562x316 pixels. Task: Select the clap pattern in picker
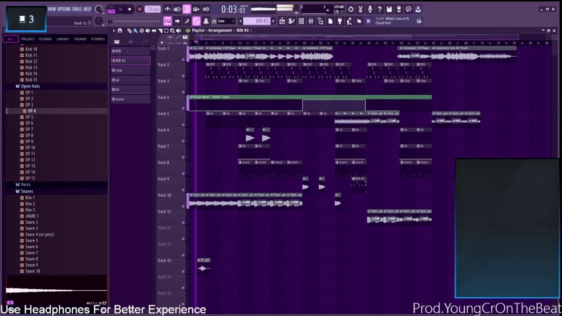[x=130, y=70]
